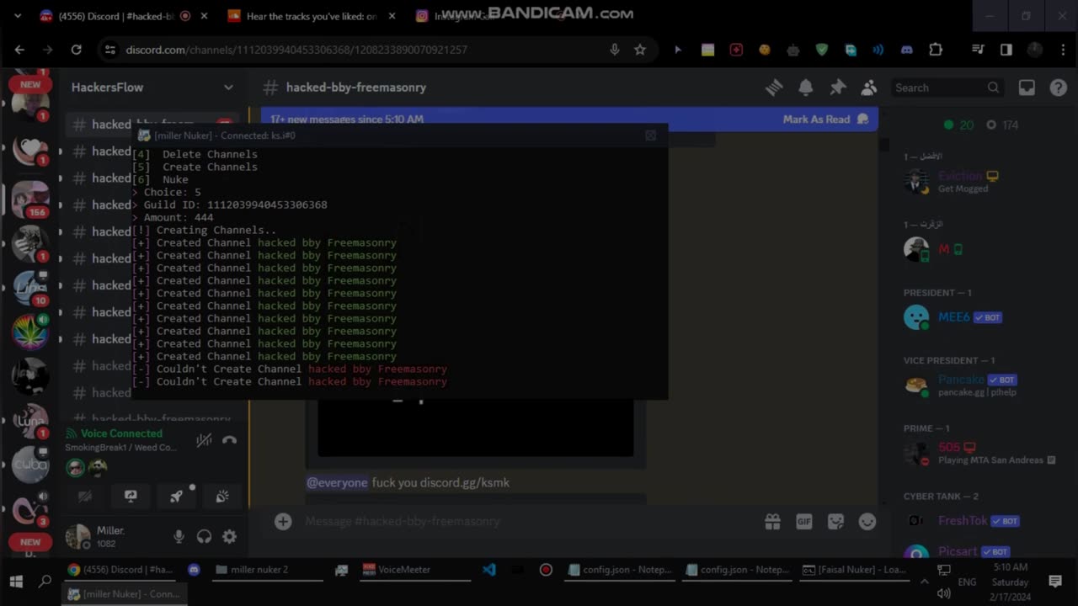This screenshot has height=606, width=1078.
Task: Jump to unread via top NEW pill
Action: pos(30,84)
